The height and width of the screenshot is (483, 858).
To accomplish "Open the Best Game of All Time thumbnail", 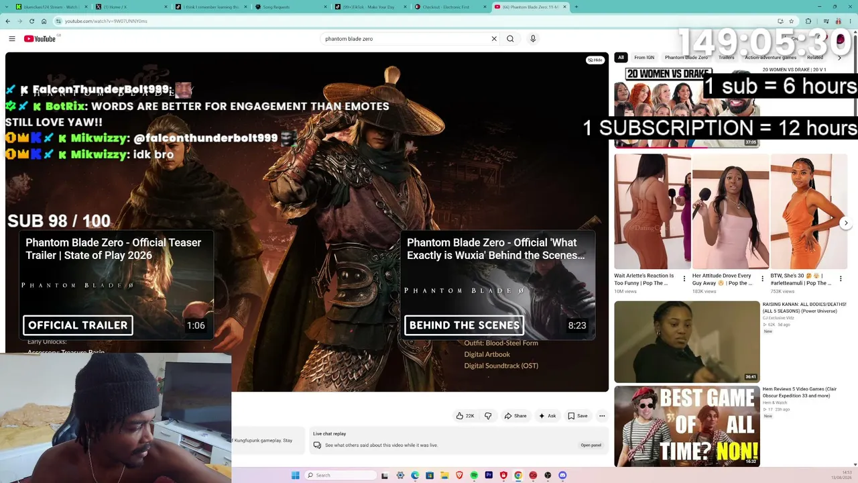I will click(687, 426).
